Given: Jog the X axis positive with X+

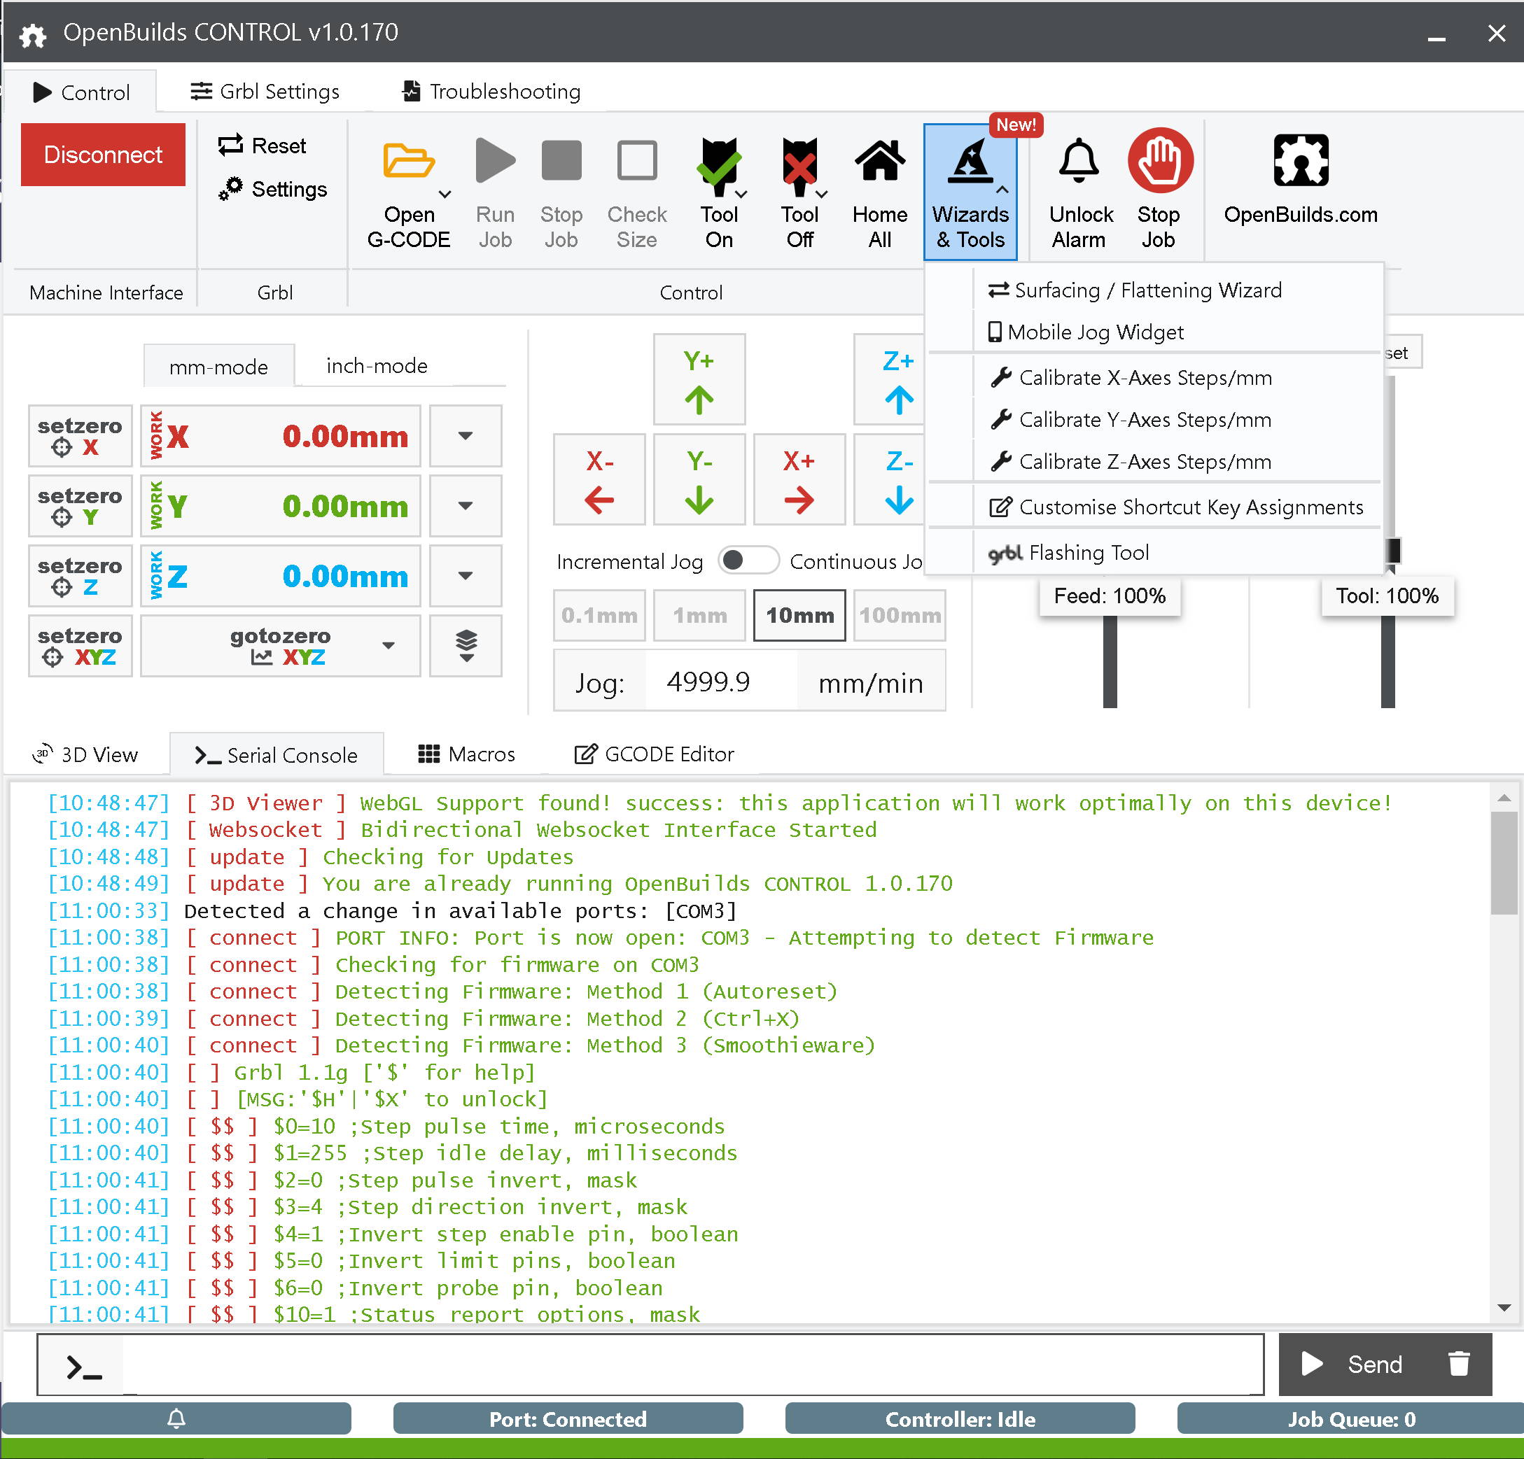Looking at the screenshot, I should (799, 479).
